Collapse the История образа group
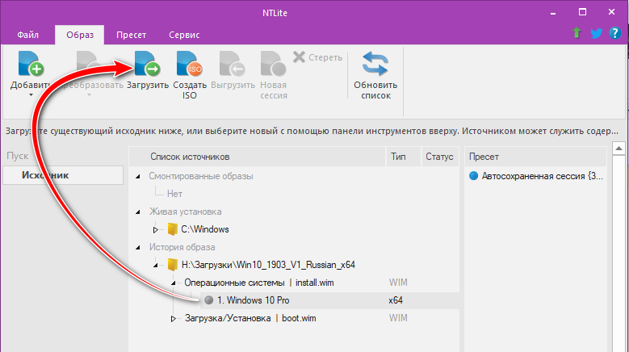The width and height of the screenshot is (629, 352). (138, 247)
